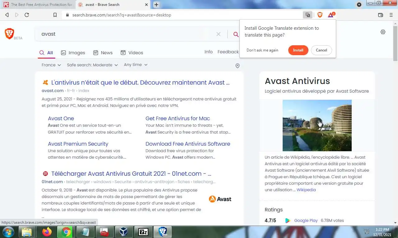
Task: Switch to Videos results
Action: pyautogui.click(x=132, y=53)
